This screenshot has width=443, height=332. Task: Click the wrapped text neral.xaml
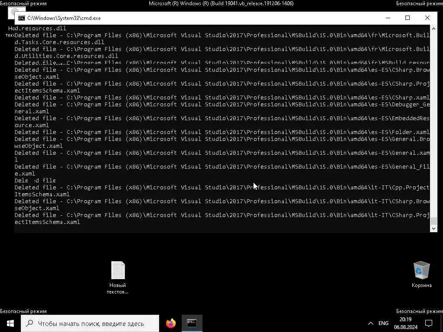(32, 111)
